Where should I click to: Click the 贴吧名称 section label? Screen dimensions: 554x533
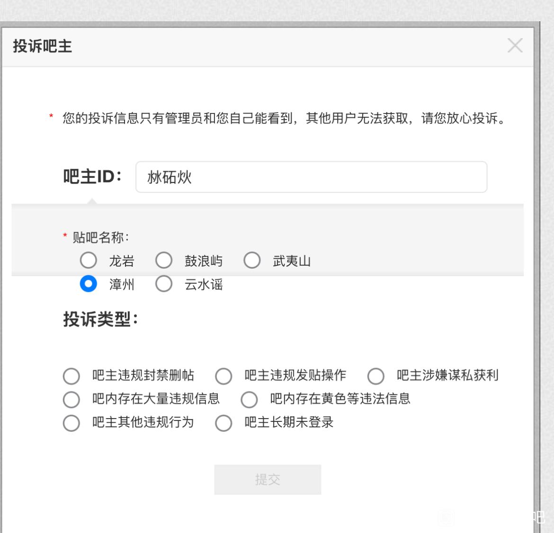click(x=100, y=237)
